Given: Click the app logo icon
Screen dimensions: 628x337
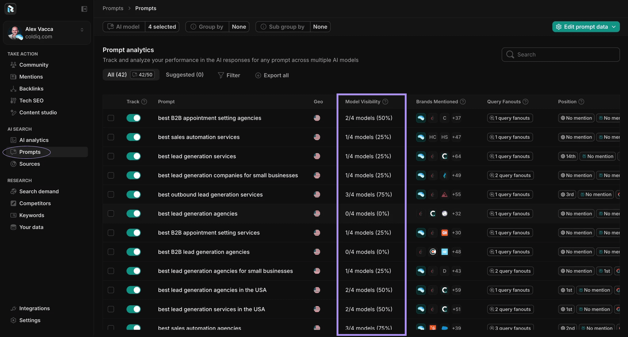Looking at the screenshot, I should 10,9.
